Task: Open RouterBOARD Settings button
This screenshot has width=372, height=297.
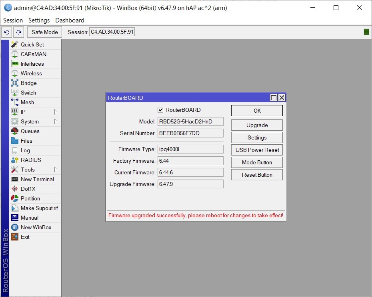Action: pos(257,138)
